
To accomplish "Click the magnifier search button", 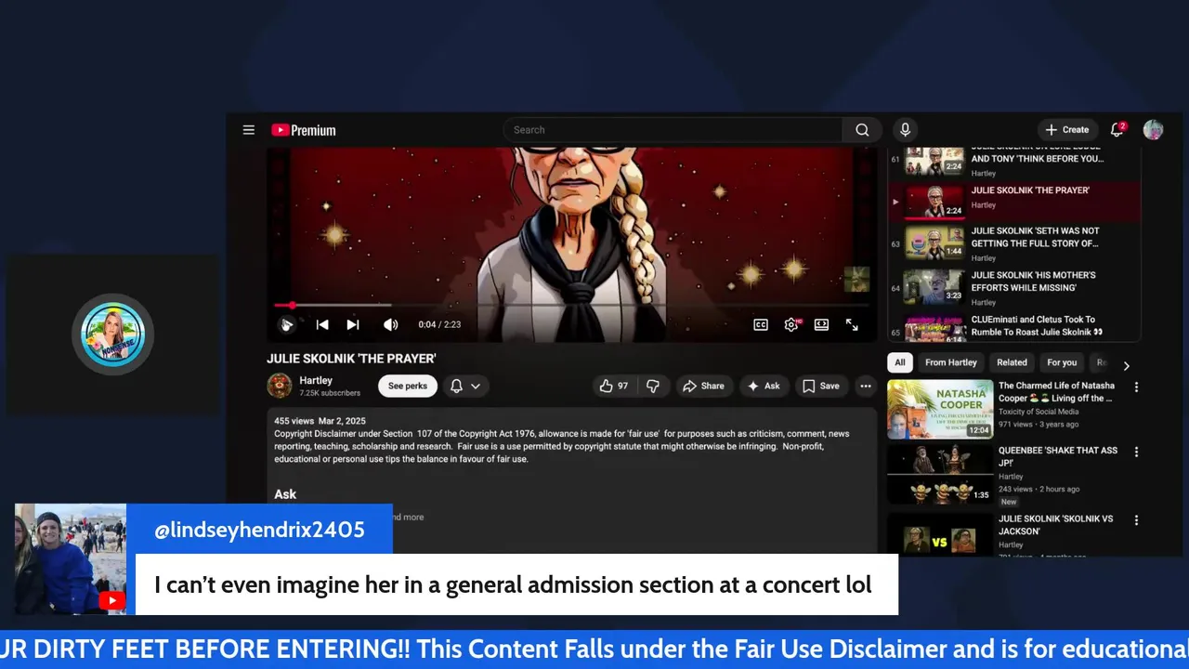I will click(863, 130).
